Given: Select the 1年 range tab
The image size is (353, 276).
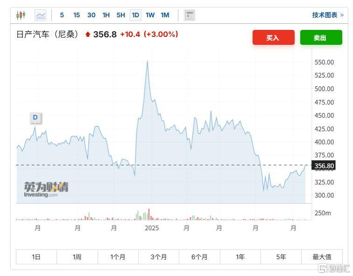Looking at the screenshot, I should coord(240,257).
